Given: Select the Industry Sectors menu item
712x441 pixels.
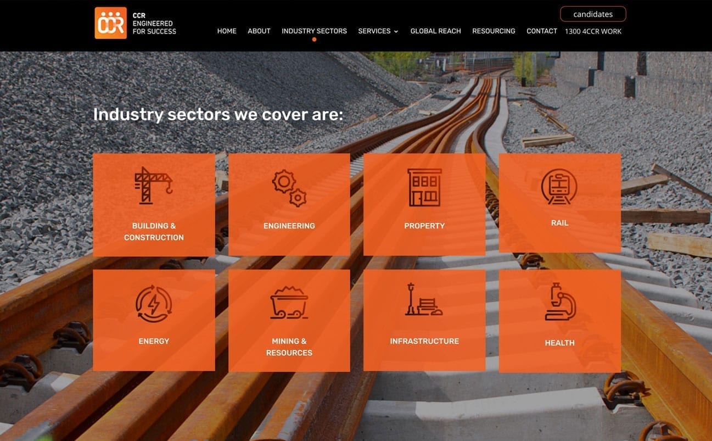Looking at the screenshot, I should [x=313, y=31].
